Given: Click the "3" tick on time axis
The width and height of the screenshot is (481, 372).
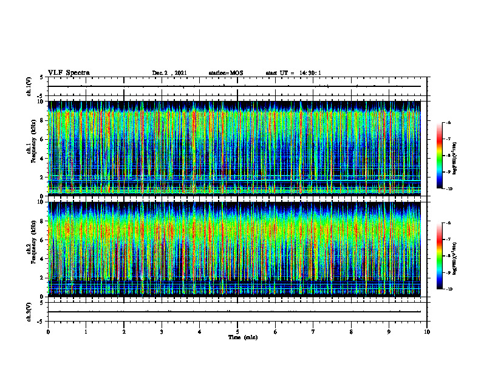Looking at the screenshot, I should coord(162,332).
